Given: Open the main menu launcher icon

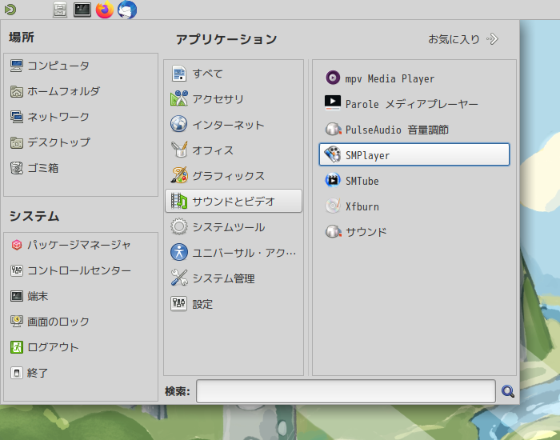Looking at the screenshot, I should click(10, 10).
